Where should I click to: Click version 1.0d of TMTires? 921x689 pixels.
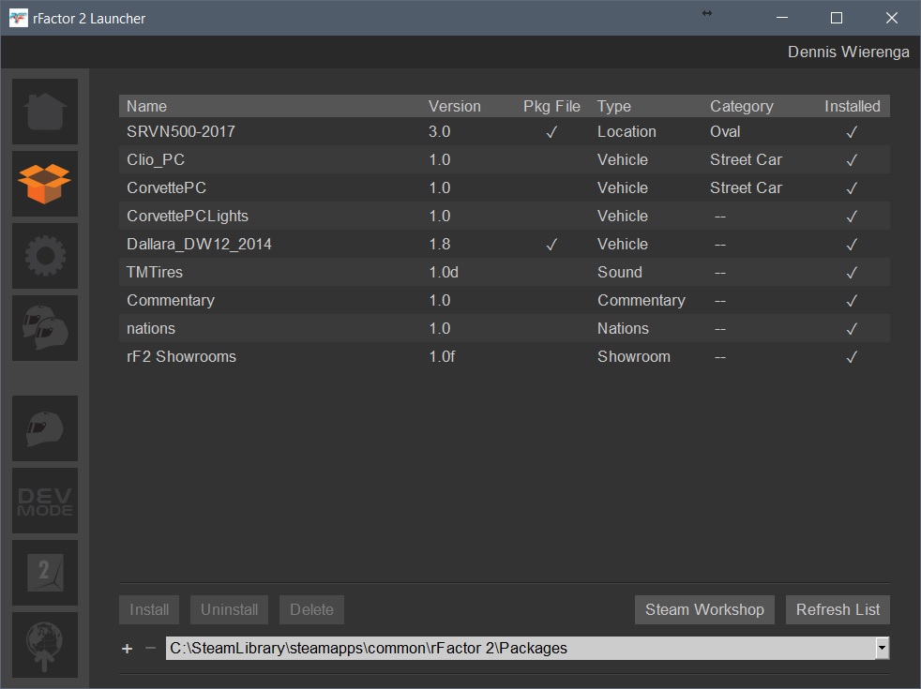(444, 272)
